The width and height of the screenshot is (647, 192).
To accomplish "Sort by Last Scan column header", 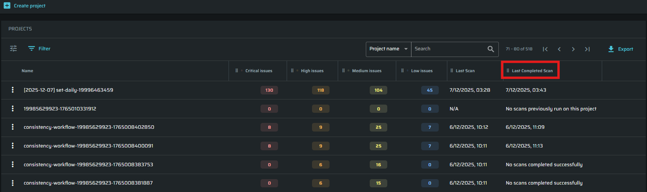I will (x=465, y=71).
